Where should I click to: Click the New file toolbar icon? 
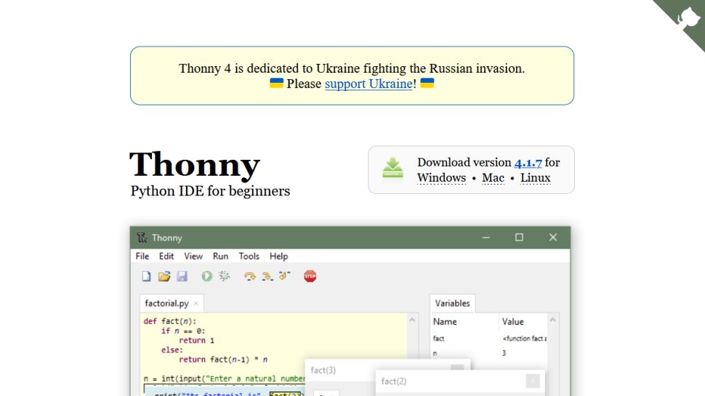pyautogui.click(x=146, y=276)
